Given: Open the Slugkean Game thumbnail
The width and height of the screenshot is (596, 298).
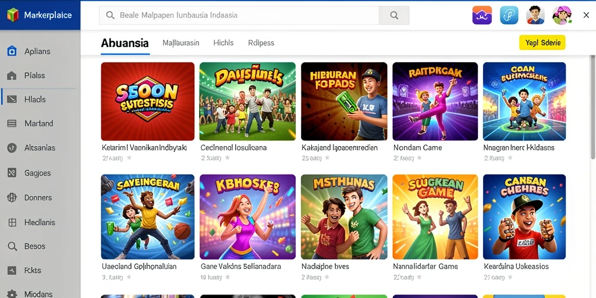Looking at the screenshot, I should click(435, 217).
